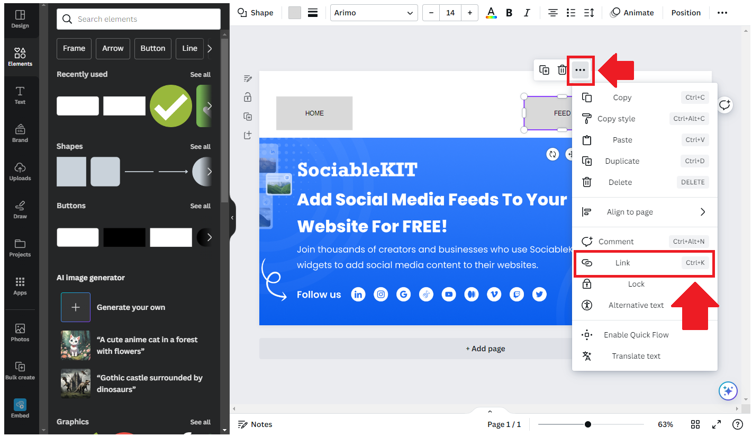Add the black button element
The width and height of the screenshot is (752, 436).
click(124, 237)
